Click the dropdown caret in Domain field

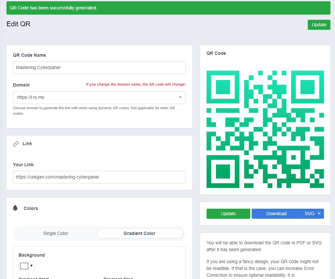coord(180,97)
